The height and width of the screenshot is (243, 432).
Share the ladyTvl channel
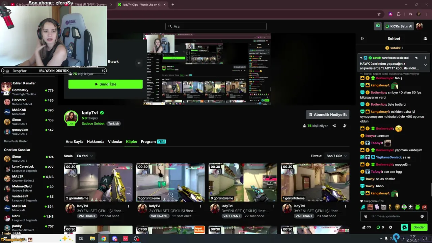[334, 126]
